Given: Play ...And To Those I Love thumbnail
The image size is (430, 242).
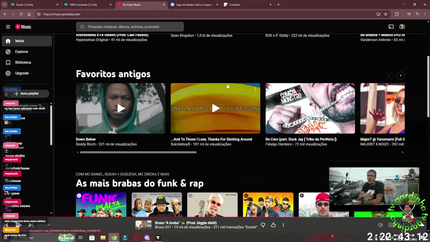Looking at the screenshot, I should coord(215,108).
